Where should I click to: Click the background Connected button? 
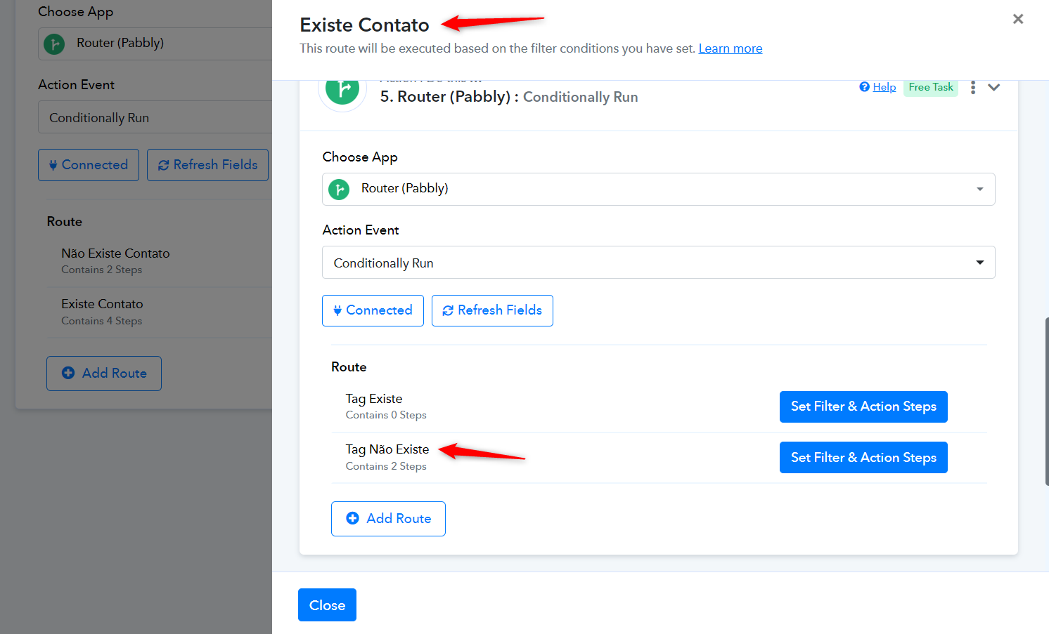point(89,165)
